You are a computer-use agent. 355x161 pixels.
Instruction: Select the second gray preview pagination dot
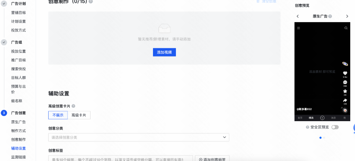(x=324, y=137)
